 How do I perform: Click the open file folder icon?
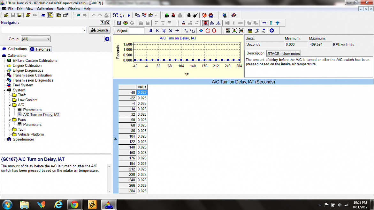6,15
